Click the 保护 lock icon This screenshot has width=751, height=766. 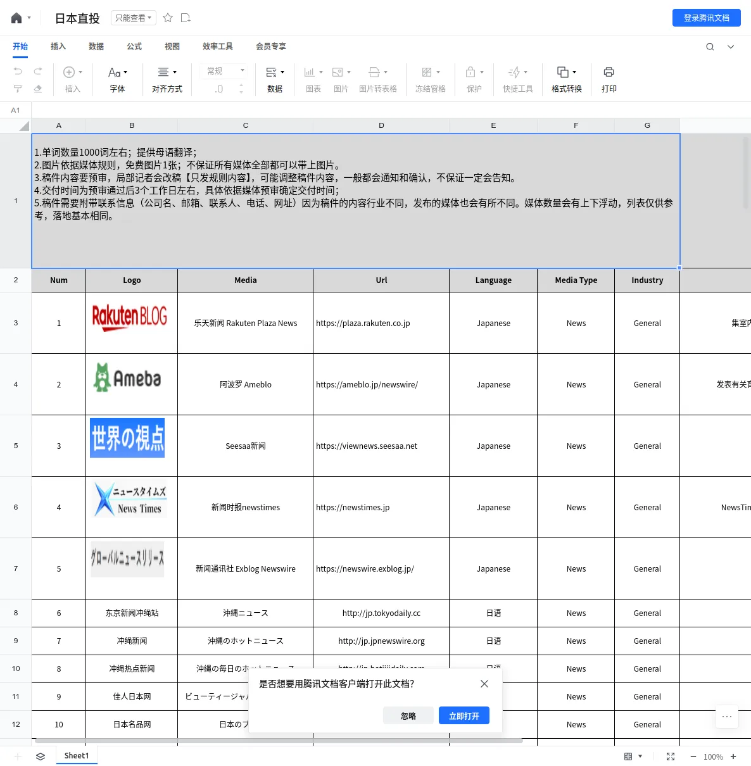click(x=470, y=72)
